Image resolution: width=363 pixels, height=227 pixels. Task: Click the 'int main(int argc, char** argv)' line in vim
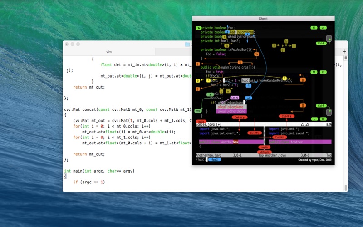tap(99, 171)
